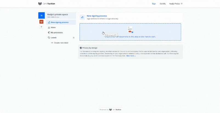
Task: Open the Certify tab in top navigation
Action: pos(163,4)
